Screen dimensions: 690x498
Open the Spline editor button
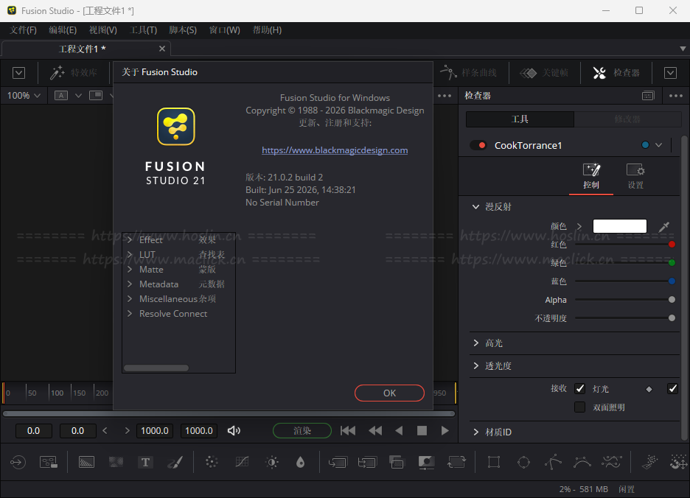click(x=468, y=73)
